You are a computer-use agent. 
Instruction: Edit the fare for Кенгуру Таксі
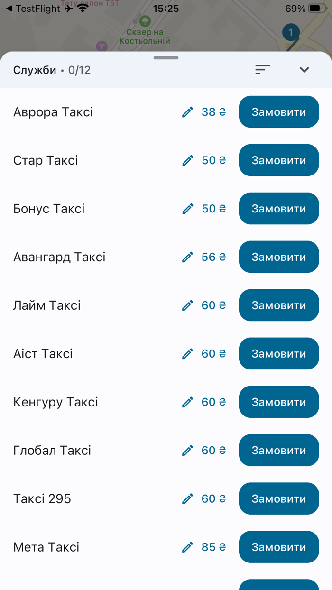tap(188, 402)
